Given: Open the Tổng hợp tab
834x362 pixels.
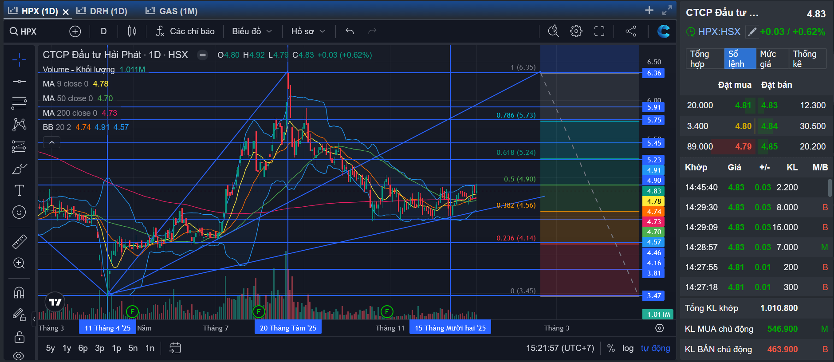Looking at the screenshot, I should point(704,59).
